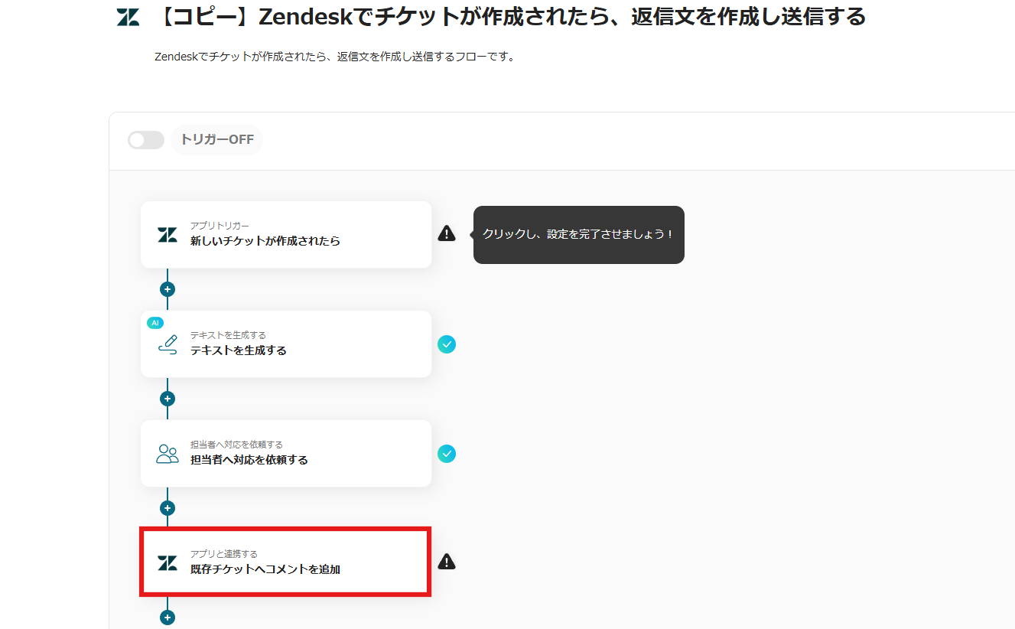Screen dimensions: 1015x629
Task: Click the Zendesk logo beside the flow title
Action: coord(128,18)
